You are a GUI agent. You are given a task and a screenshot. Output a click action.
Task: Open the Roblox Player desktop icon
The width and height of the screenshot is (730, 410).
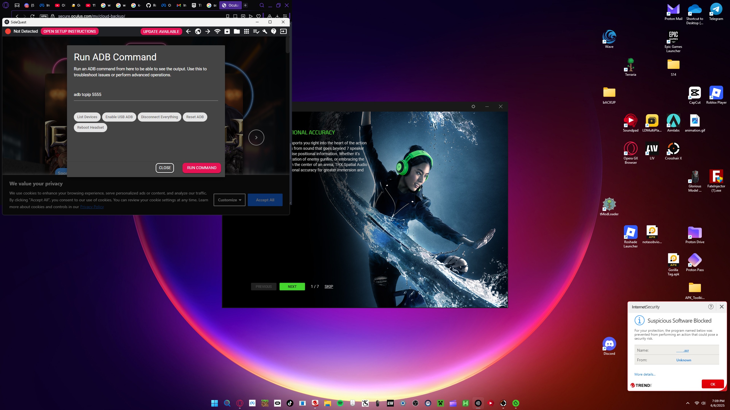tap(716, 95)
